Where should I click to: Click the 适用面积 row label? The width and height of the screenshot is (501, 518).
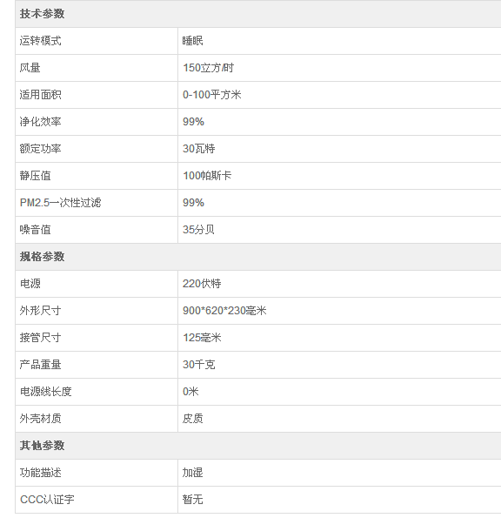[40, 95]
